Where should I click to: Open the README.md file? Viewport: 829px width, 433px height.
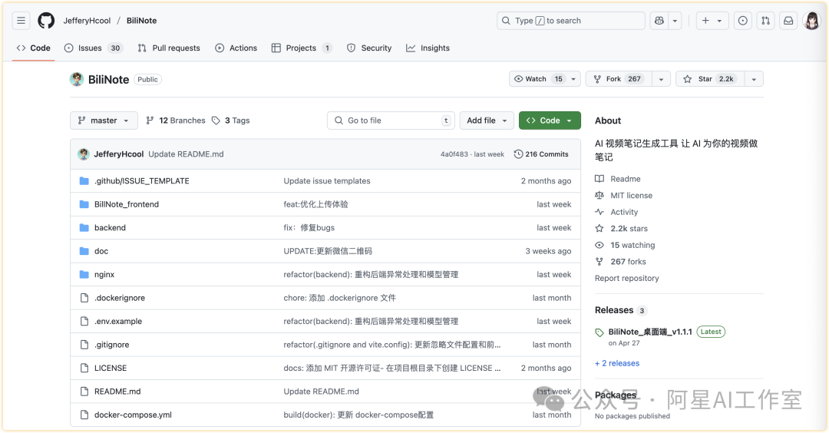pyautogui.click(x=117, y=392)
